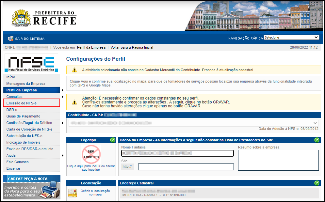Expand the Consultas submenu arrow
The image size is (325, 202).
point(62,97)
